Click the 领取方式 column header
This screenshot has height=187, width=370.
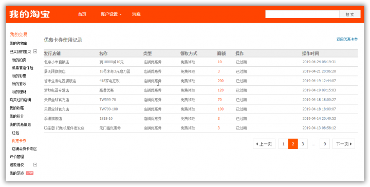[x=189, y=53]
